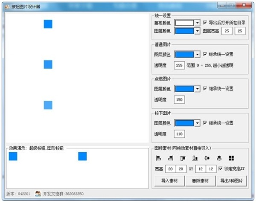Click the 透明度 field showing 255
The height and width of the screenshot is (203, 256).
click(179, 65)
